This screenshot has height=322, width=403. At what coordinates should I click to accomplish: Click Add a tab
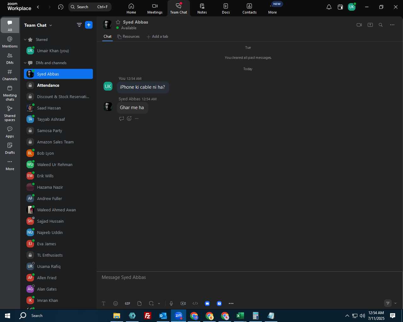(x=157, y=36)
